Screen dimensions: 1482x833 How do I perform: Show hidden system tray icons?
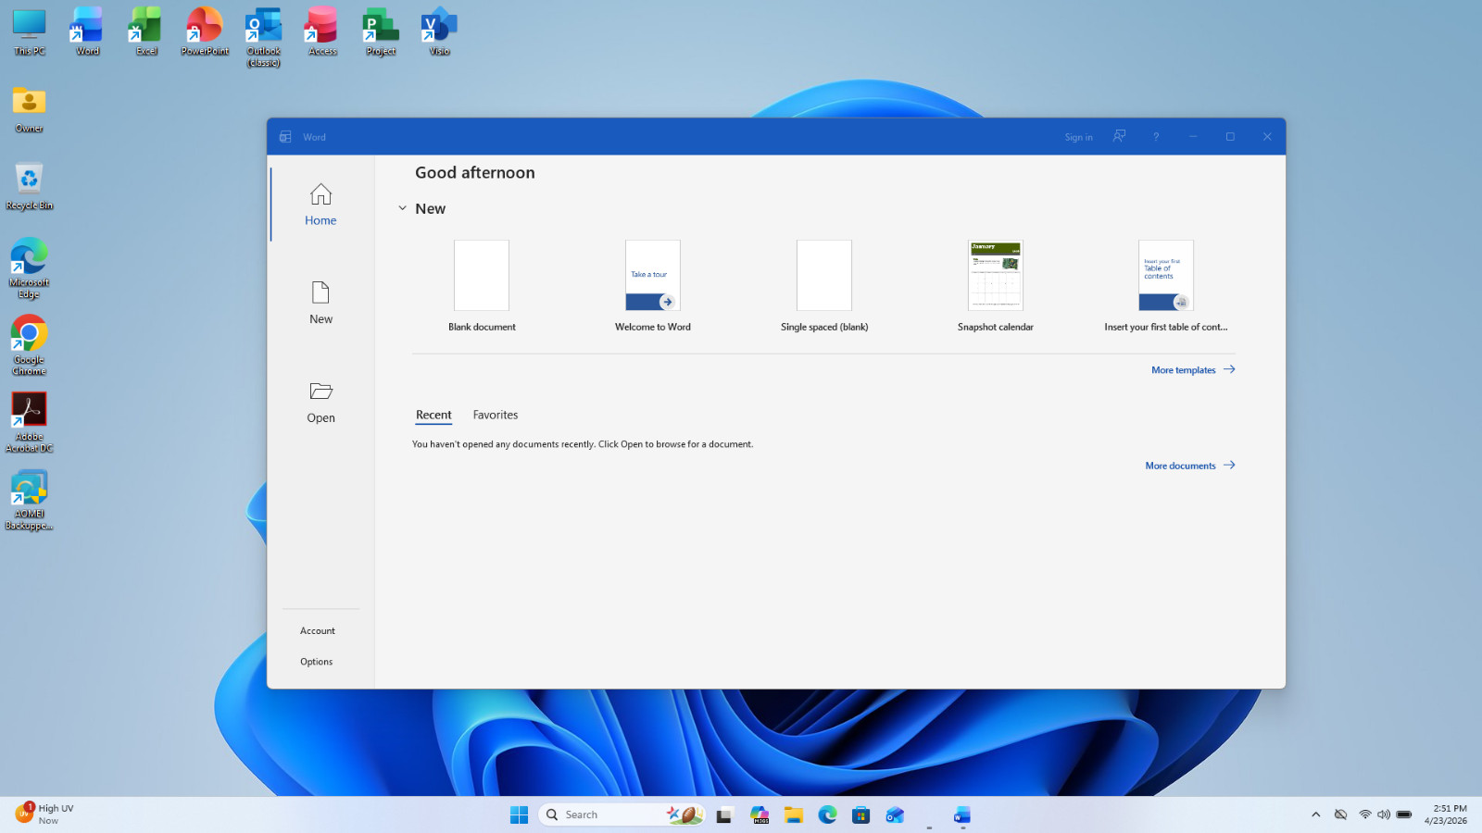point(1315,814)
